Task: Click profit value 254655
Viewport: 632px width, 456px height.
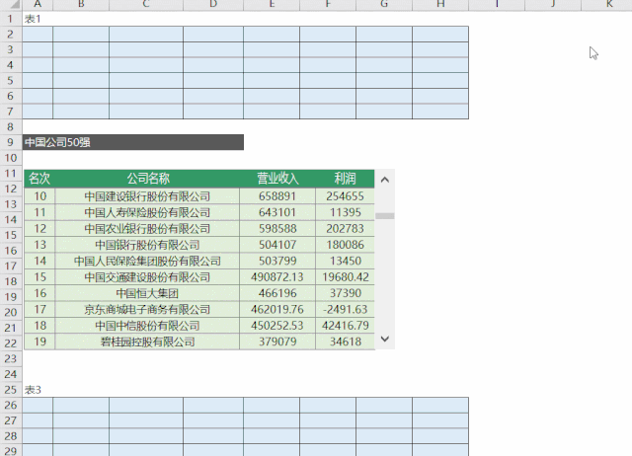Action: (x=345, y=196)
